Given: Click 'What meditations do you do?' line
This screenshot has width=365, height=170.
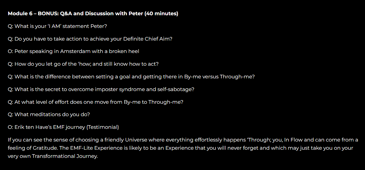Looking at the screenshot, I should (x=49, y=114).
